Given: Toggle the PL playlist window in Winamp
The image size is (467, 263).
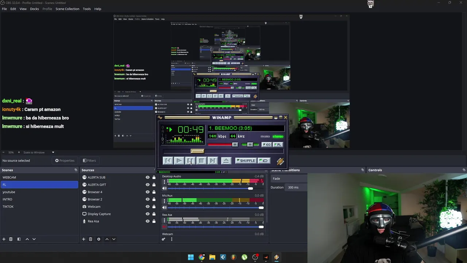Looking at the screenshot, I should pyautogui.click(x=278, y=145).
